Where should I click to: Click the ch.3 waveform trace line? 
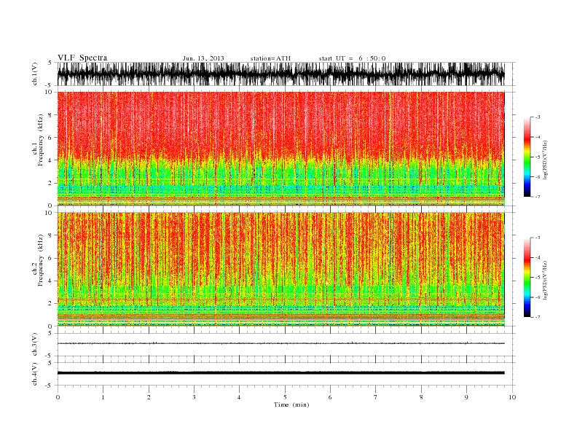pos(280,343)
